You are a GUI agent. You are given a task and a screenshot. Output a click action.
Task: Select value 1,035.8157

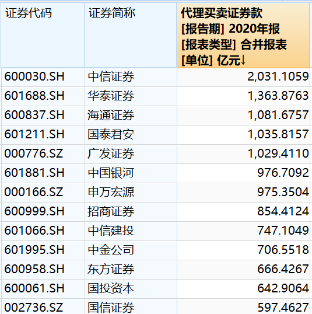click(x=243, y=135)
